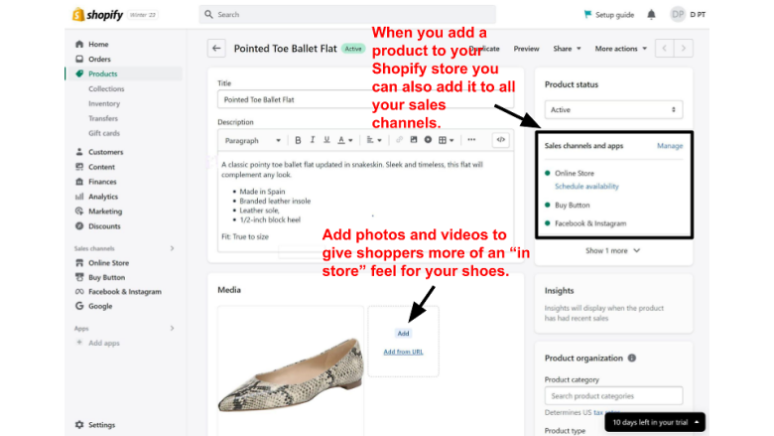Viewport: 774px width, 436px height.
Task: Open Inventory under Products
Action: point(104,103)
